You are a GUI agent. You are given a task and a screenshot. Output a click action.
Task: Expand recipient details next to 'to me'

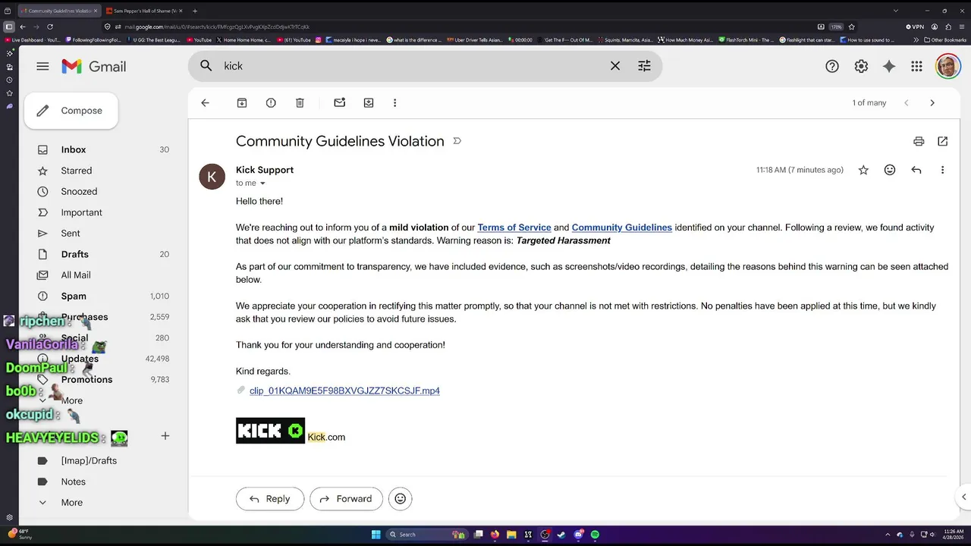click(x=263, y=184)
